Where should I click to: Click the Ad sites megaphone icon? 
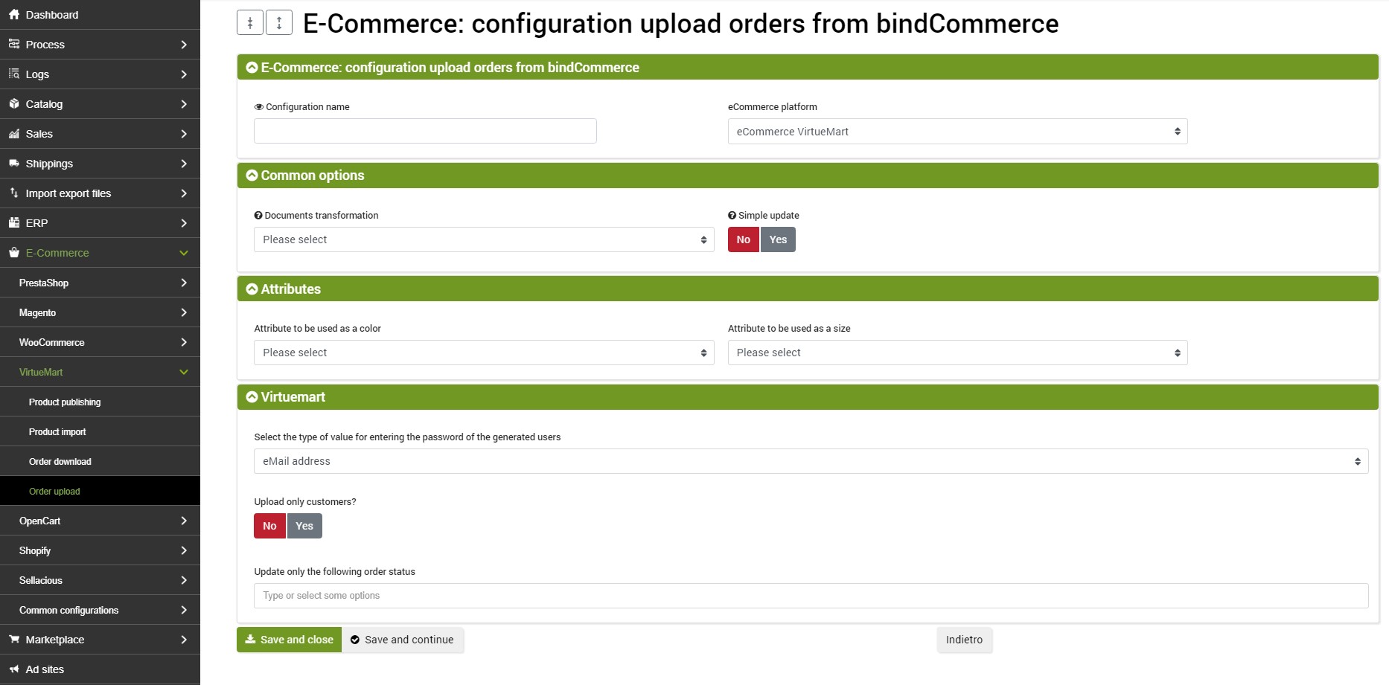point(14,669)
